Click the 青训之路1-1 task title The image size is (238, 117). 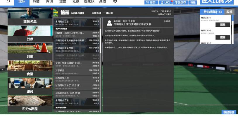(x=206, y=18)
